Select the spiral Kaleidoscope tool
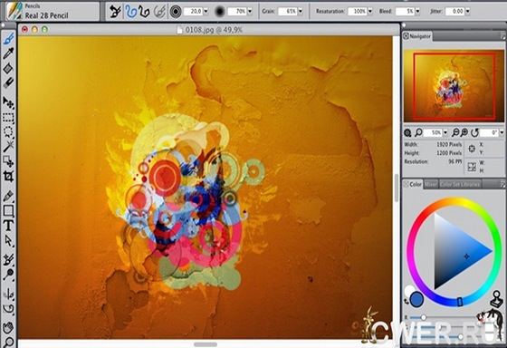 [8, 309]
